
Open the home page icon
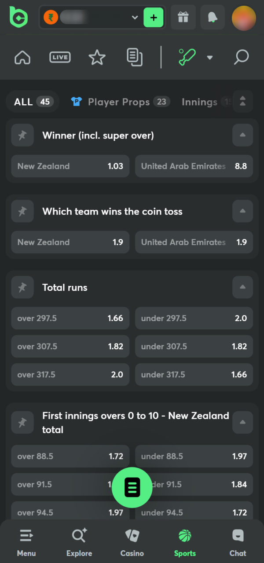click(22, 57)
